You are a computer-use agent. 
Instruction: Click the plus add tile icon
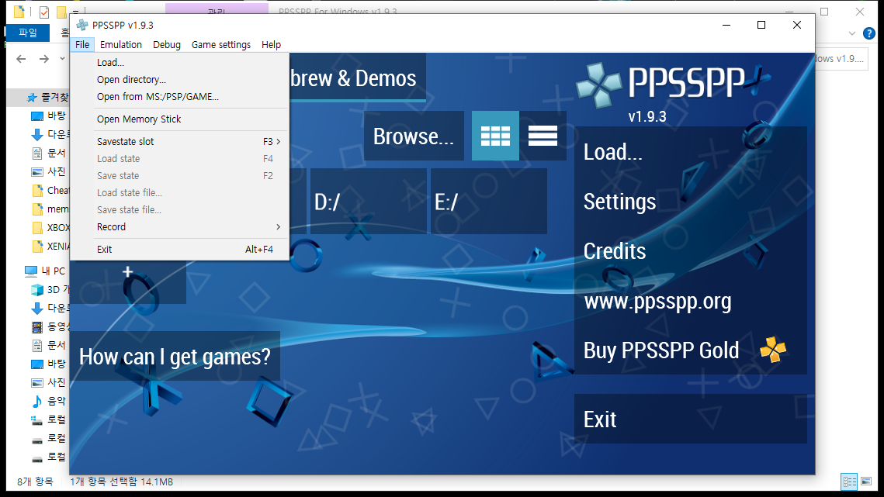click(128, 272)
